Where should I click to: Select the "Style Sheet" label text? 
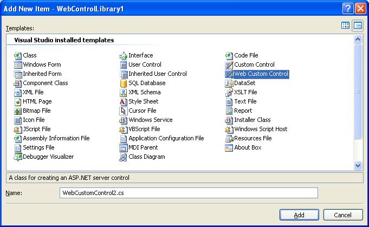point(143,101)
